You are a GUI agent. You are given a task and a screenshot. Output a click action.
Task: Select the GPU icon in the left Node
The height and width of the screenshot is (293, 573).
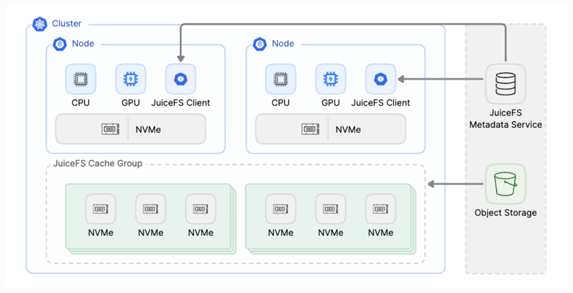coord(131,79)
